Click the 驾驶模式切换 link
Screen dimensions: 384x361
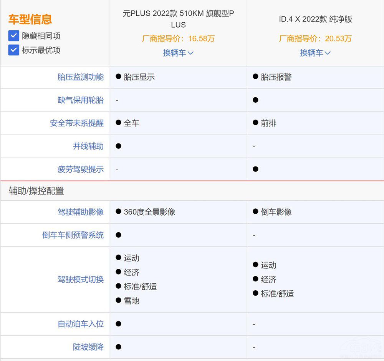pos(80,279)
